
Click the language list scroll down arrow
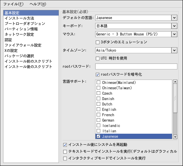[175, 137]
